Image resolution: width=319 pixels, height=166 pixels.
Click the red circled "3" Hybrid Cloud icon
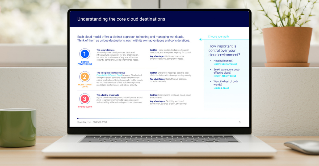(x=85, y=99)
